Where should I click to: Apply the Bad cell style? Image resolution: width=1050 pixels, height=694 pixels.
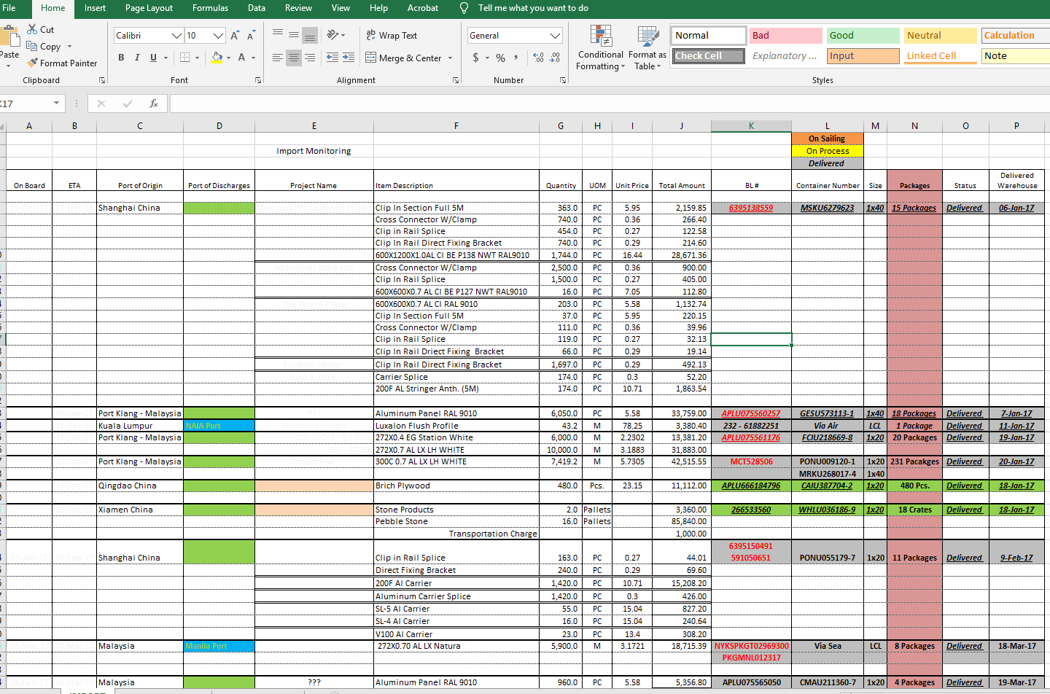785,35
